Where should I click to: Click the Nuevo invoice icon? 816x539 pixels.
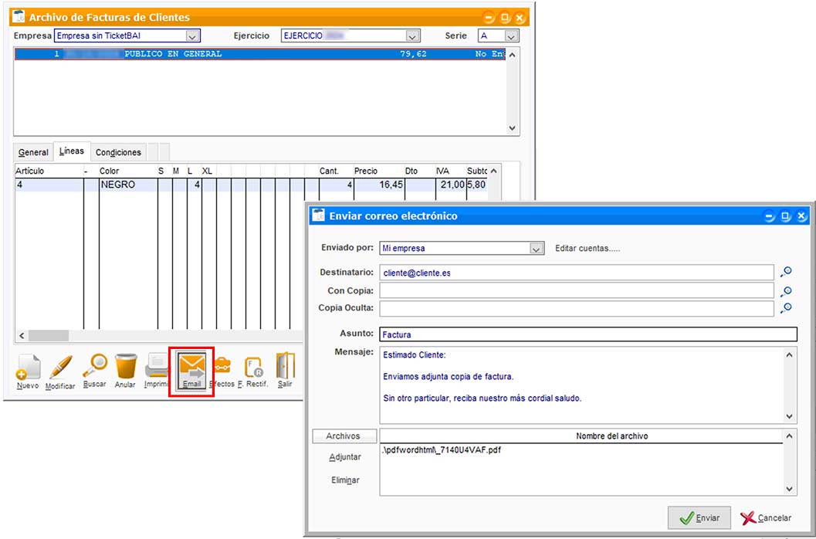click(x=28, y=372)
